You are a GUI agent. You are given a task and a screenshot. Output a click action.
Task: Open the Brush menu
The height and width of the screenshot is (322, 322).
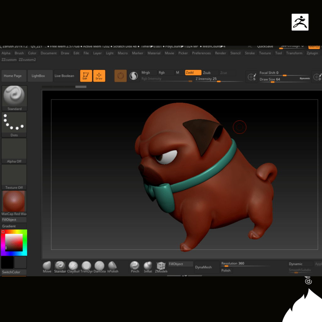[x=19, y=53]
